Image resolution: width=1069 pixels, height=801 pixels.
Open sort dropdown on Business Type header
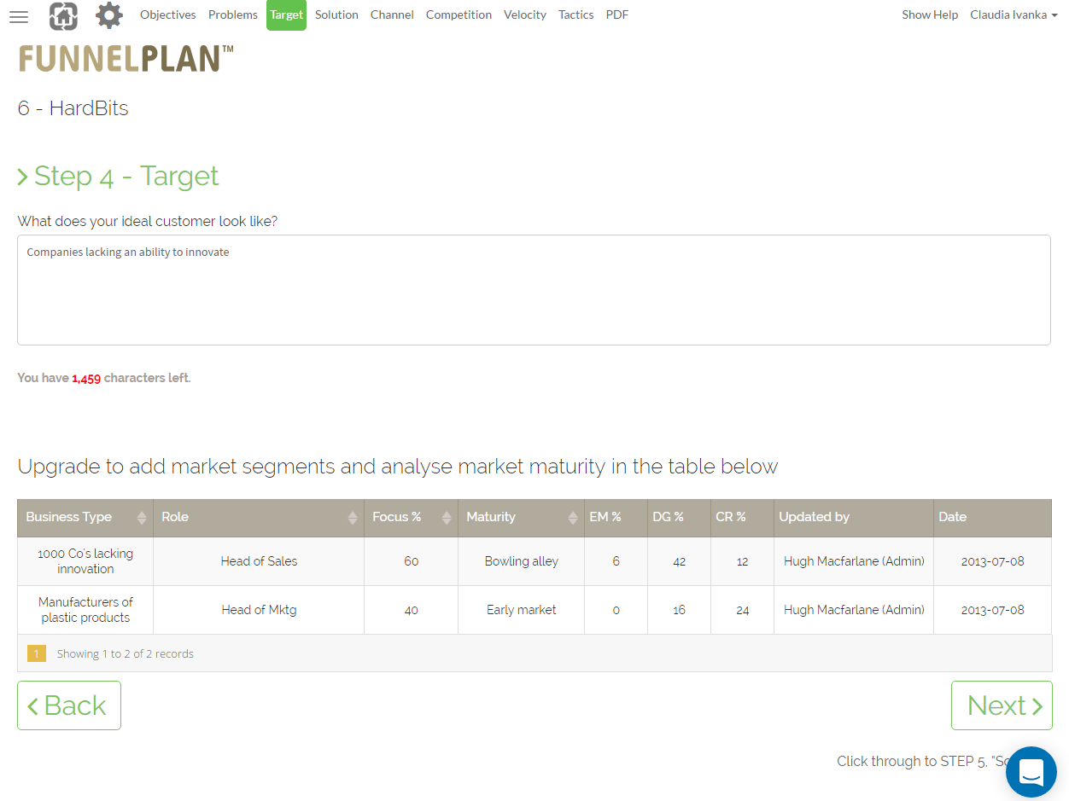click(143, 516)
